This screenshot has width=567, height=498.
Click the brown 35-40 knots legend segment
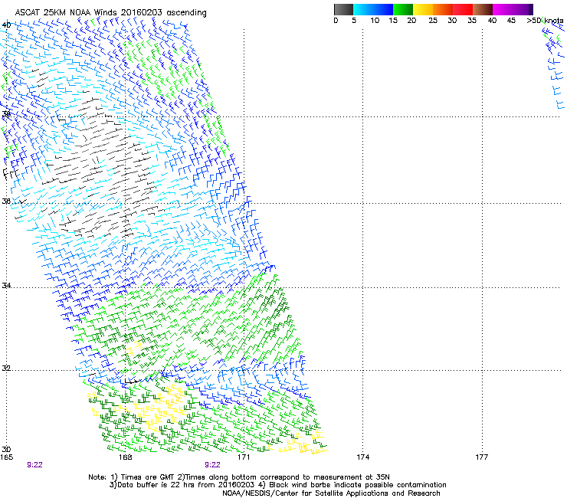tap(483, 9)
